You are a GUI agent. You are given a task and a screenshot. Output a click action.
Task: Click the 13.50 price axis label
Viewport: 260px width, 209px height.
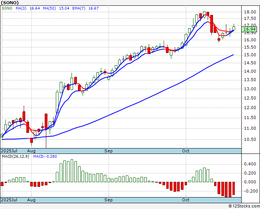250,80
